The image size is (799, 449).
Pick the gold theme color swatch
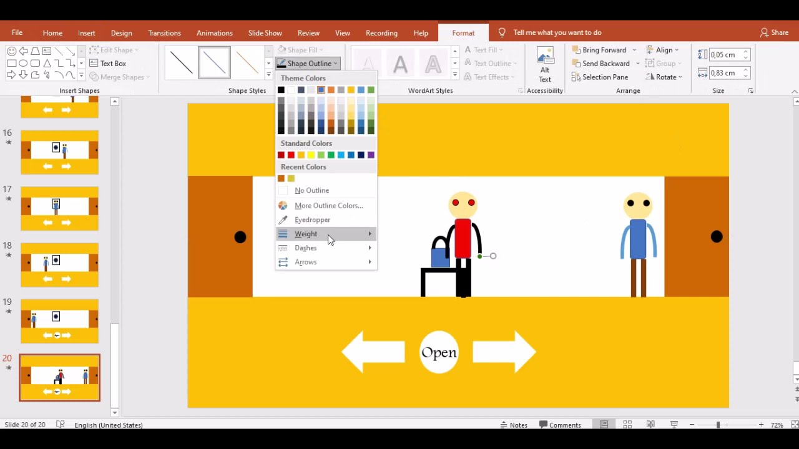pyautogui.click(x=351, y=90)
